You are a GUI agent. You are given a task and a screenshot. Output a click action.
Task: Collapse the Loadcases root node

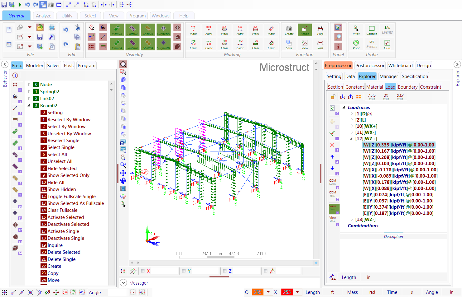click(x=344, y=108)
